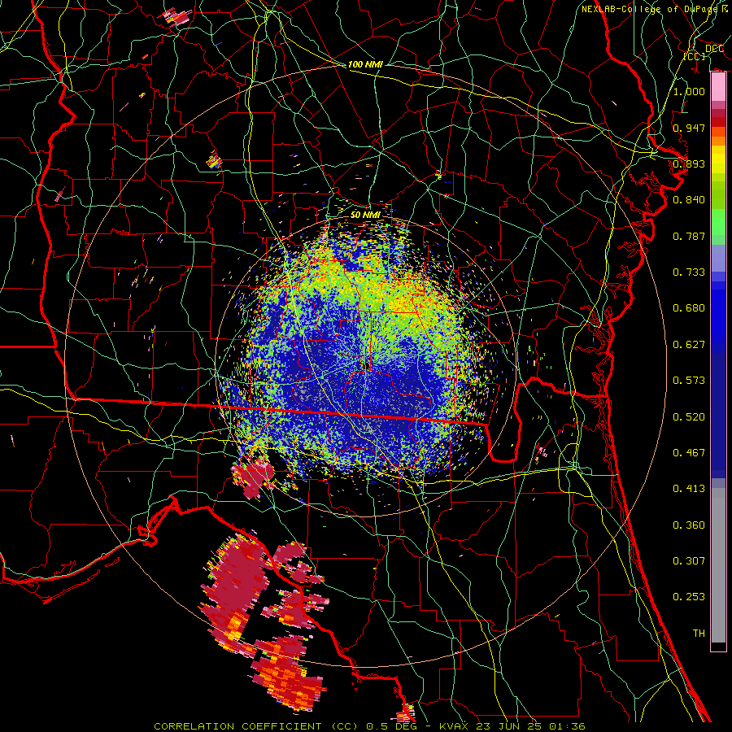Click the "0.5 DEG" elevation text in caption

391,726
